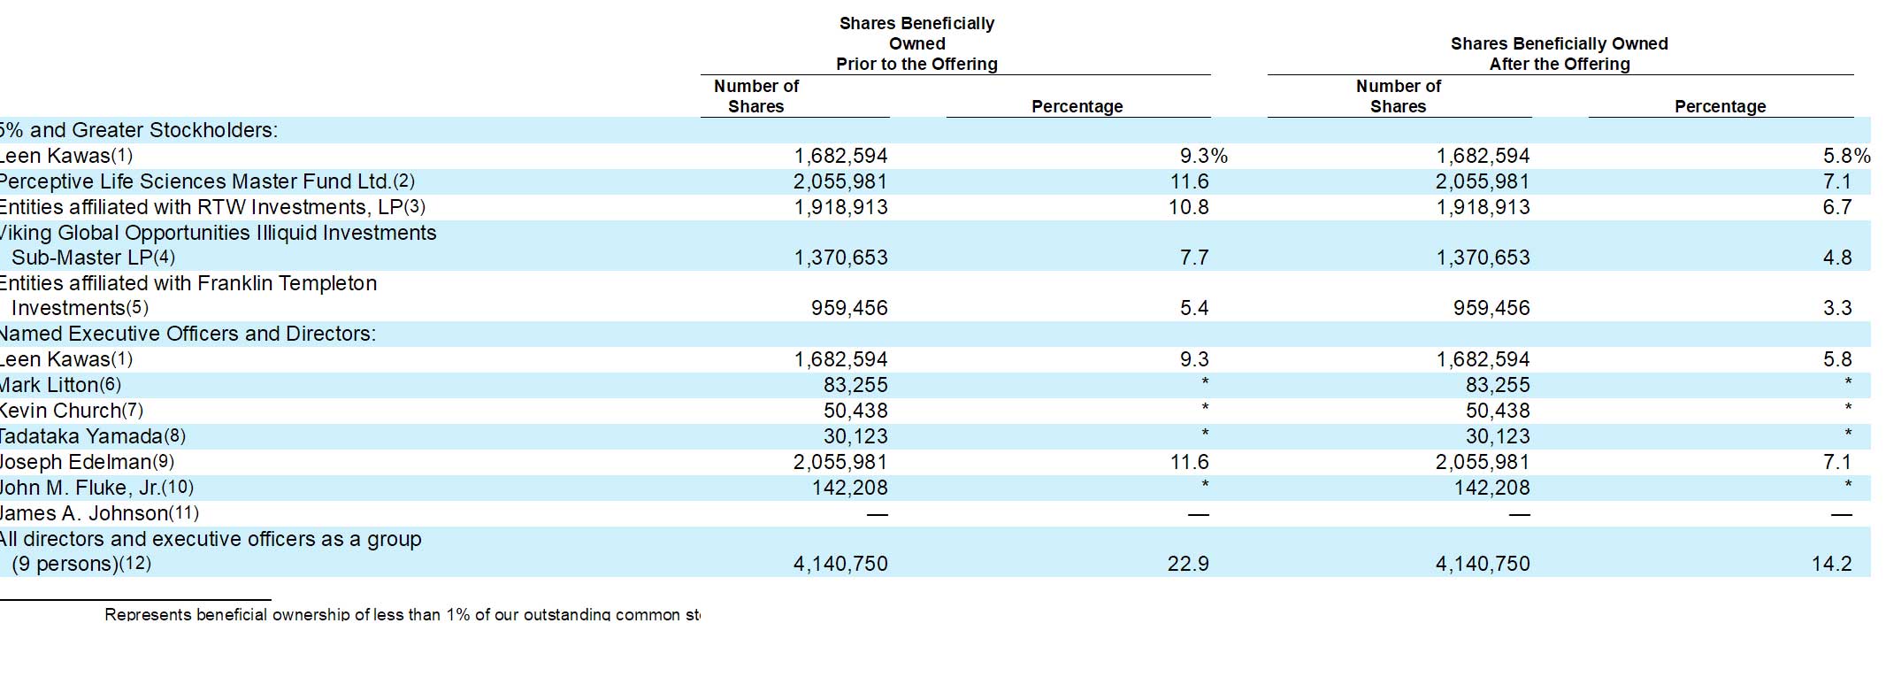
Task: Select "Number of Shares" header under After the Offering
Action: [x=1398, y=96]
